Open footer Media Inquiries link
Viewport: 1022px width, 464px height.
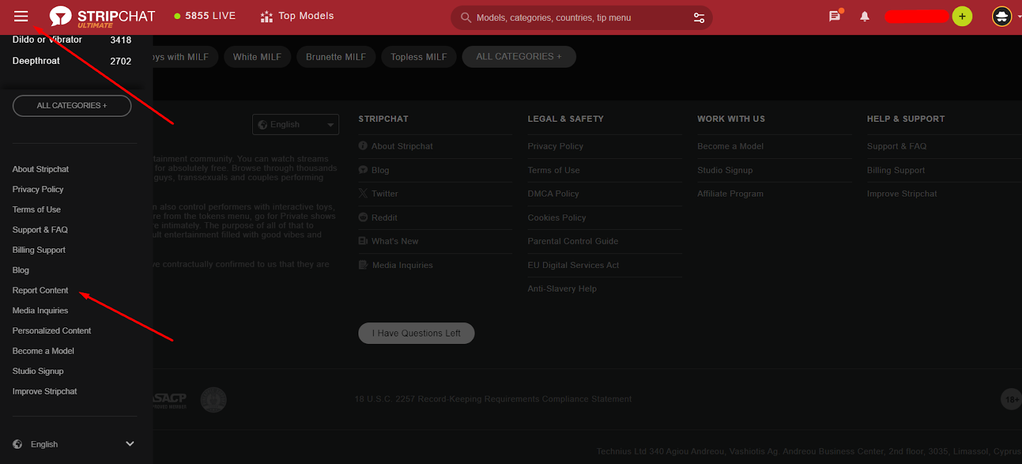[x=402, y=266]
